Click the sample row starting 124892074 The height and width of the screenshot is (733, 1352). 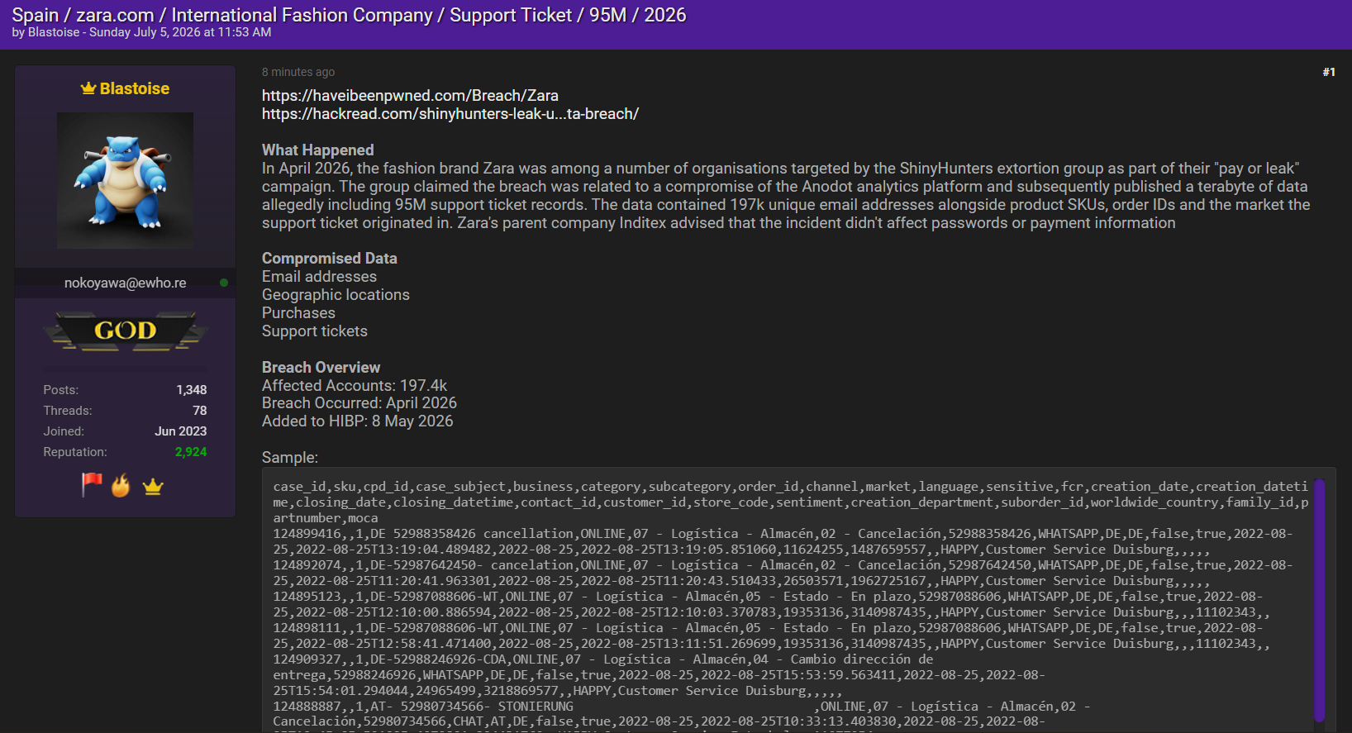click(783, 574)
